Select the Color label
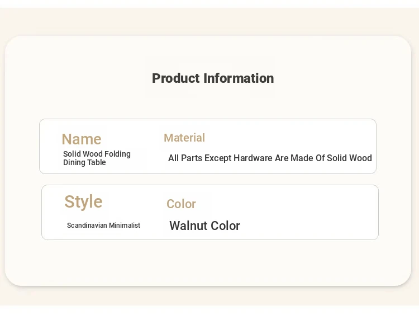 [x=181, y=204]
